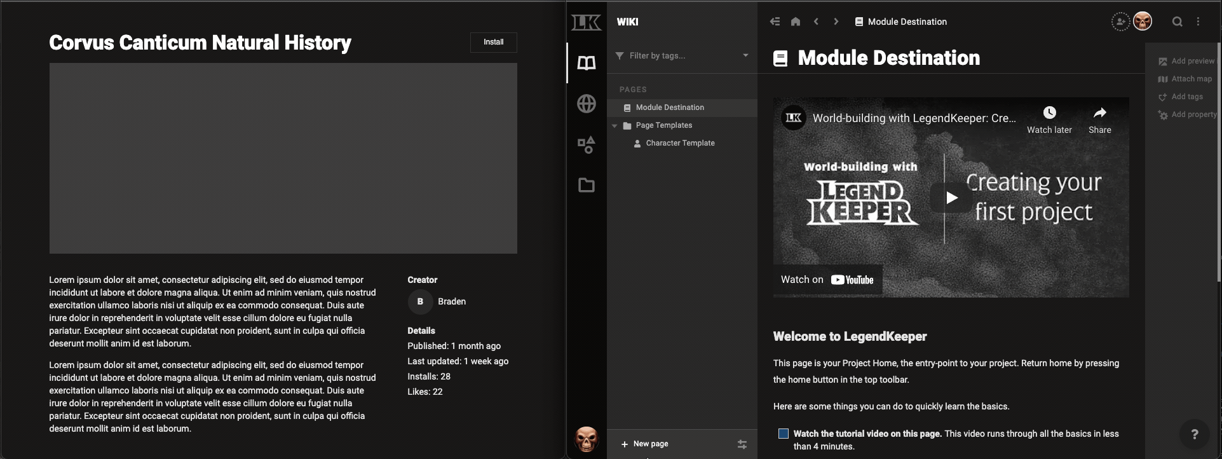This screenshot has width=1222, height=459.
Task: Select Module Destination page in tree
Action: coord(682,107)
